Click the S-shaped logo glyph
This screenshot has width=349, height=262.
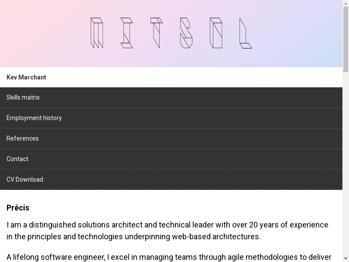(186, 33)
